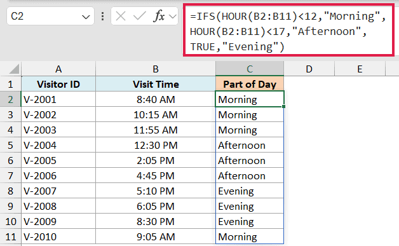Image resolution: width=399 pixels, height=246 pixels.
Task: Select row 8 header
Action: pos(10,191)
